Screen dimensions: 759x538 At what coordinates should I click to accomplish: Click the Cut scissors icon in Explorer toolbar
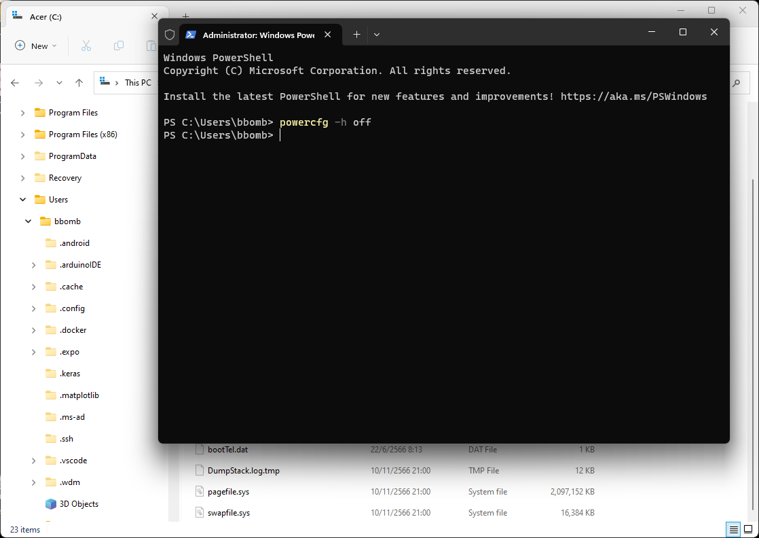pos(86,46)
